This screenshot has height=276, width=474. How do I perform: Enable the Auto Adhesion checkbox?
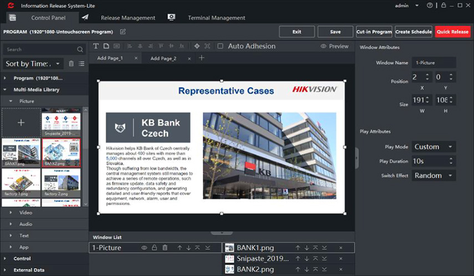(x=221, y=46)
